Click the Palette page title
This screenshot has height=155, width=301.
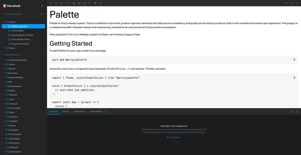click(64, 15)
